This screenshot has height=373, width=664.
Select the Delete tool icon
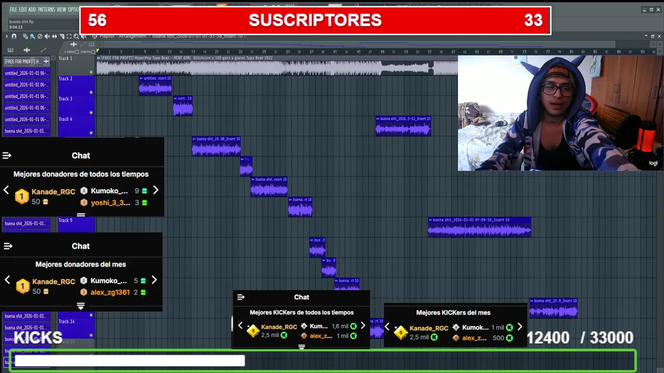pyautogui.click(x=40, y=36)
